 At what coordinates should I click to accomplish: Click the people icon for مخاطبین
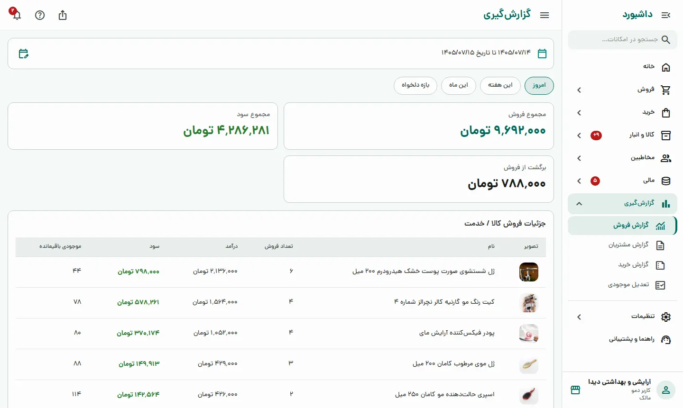[x=666, y=158]
